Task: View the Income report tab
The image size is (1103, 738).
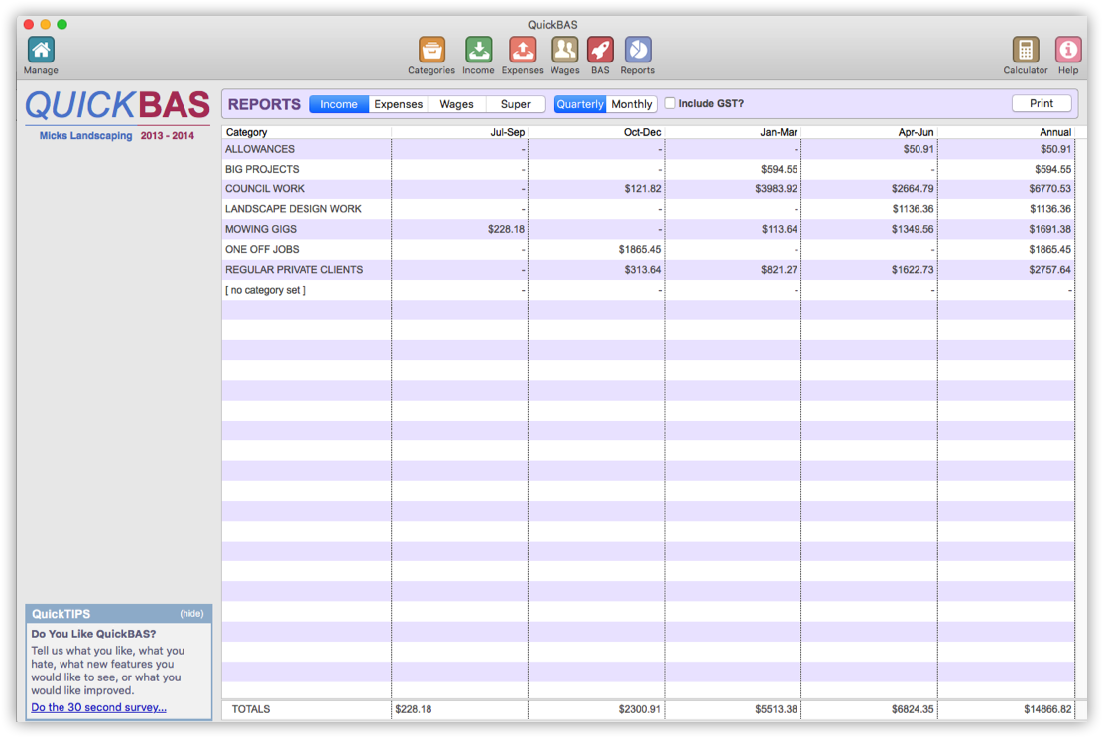Action: click(338, 103)
